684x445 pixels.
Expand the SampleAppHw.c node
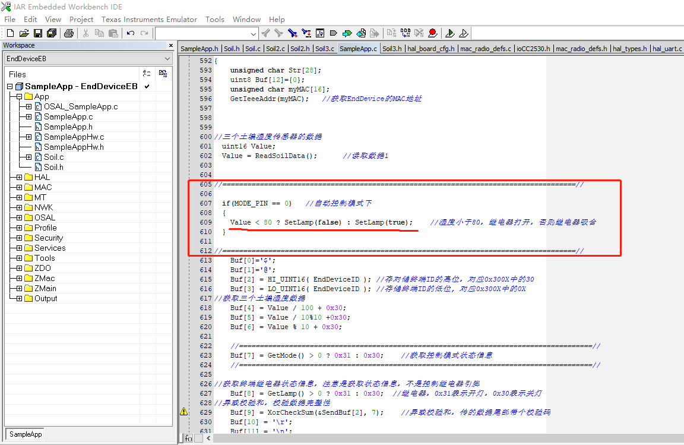pos(28,137)
